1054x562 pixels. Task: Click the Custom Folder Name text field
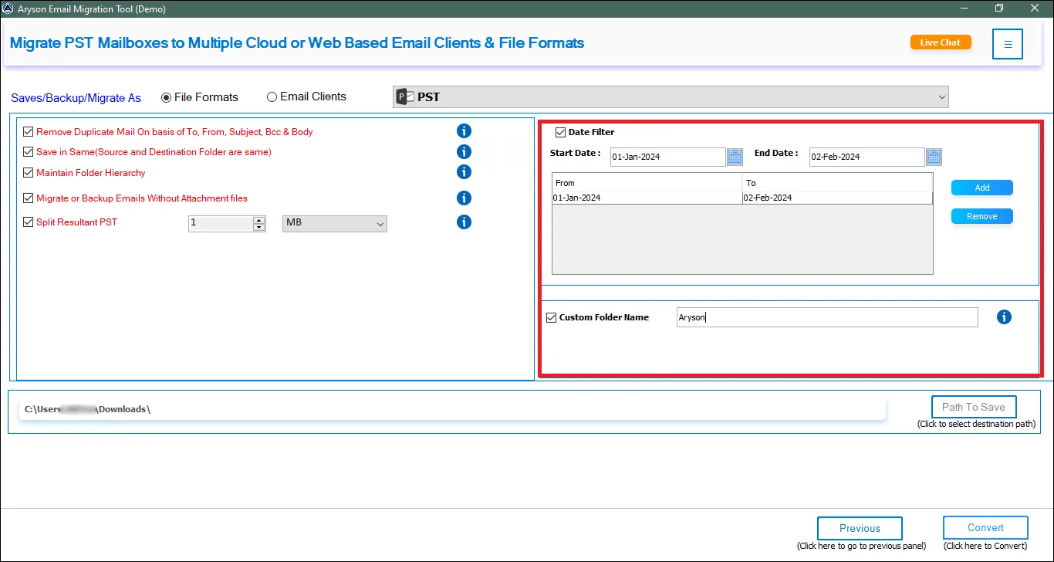[x=827, y=317]
